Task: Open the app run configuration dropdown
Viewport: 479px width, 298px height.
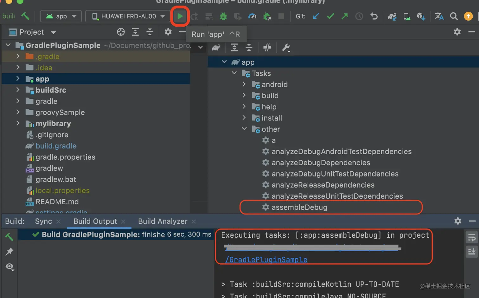Action: [x=61, y=16]
